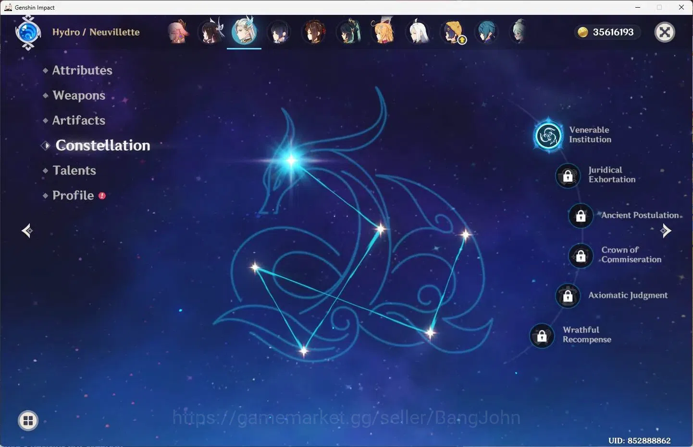The image size is (693, 447).
Task: Open the locked Crown of Commiseration node
Action: pyautogui.click(x=581, y=256)
